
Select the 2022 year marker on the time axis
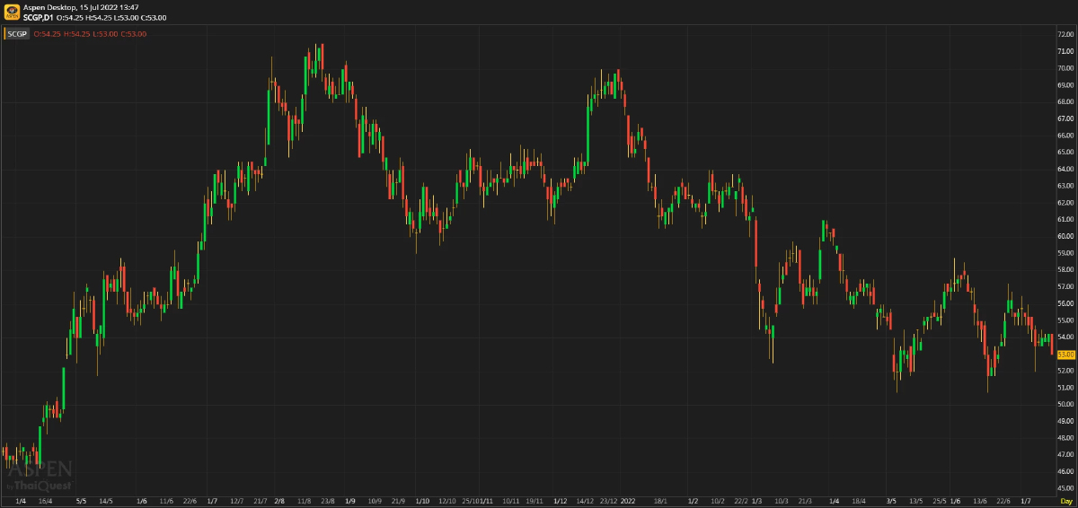tap(628, 500)
